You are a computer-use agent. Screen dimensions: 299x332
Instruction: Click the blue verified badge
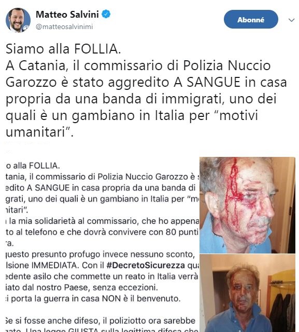106,14
